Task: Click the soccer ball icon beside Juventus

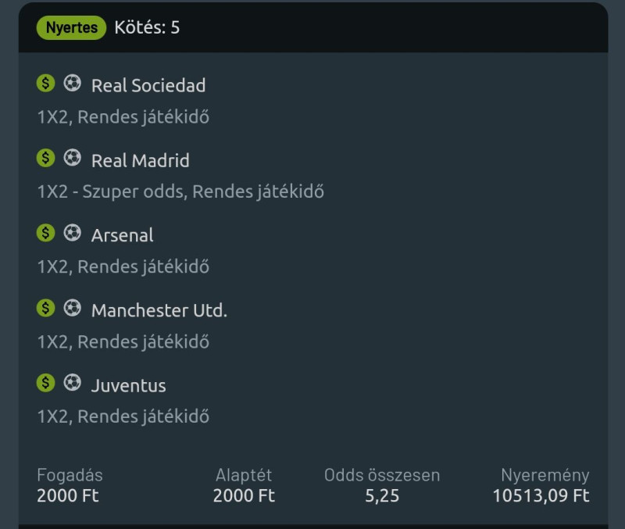Action: point(72,384)
